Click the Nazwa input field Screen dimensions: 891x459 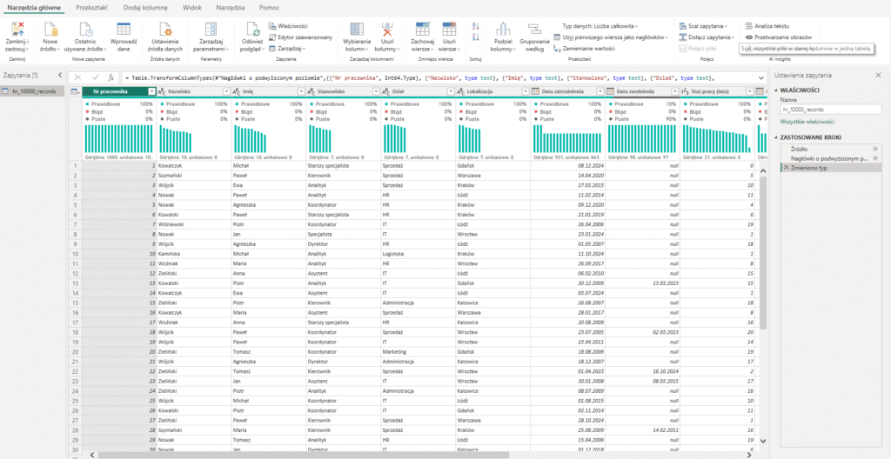[x=830, y=110]
